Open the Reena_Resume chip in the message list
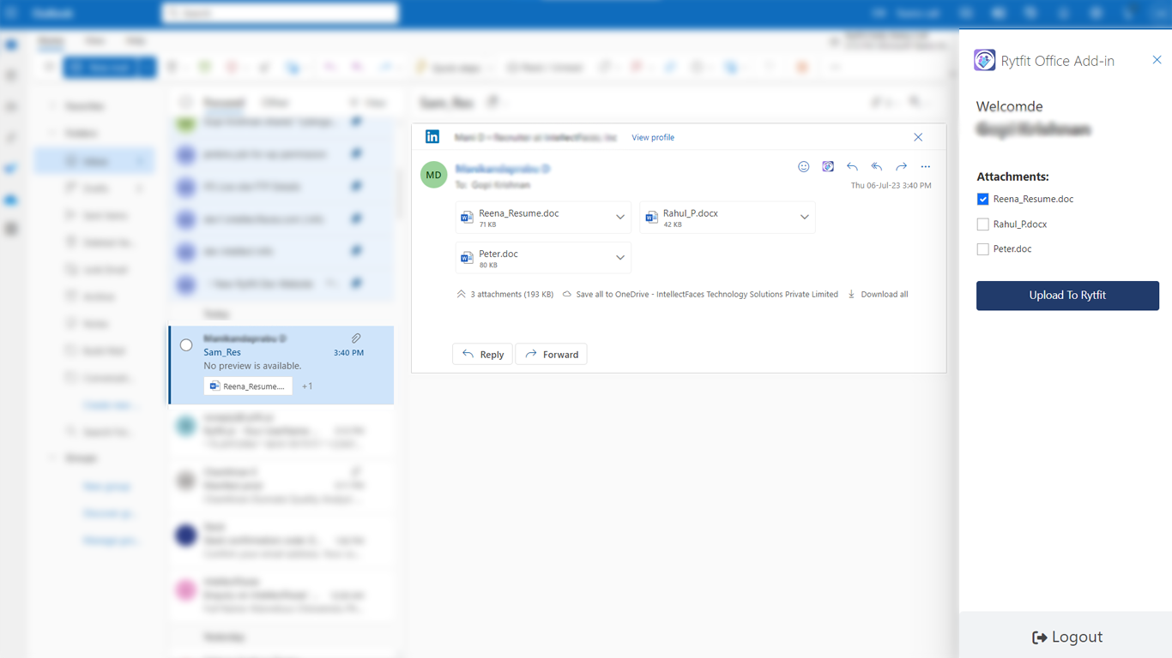Screen dimensions: 1172x658 248,386
